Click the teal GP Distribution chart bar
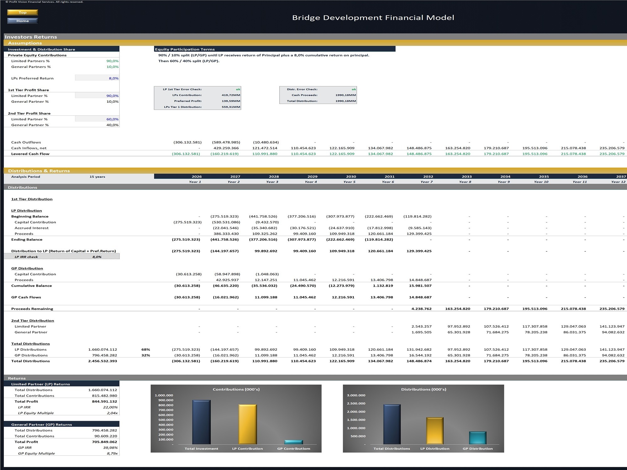 click(x=477, y=438)
